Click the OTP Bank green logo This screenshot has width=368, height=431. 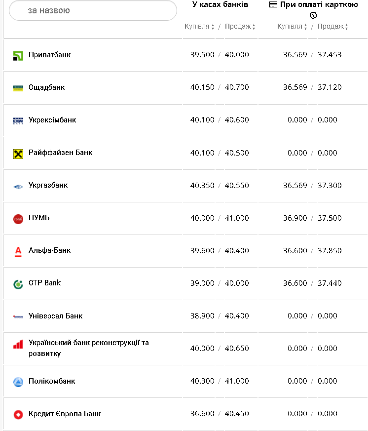coord(18,284)
